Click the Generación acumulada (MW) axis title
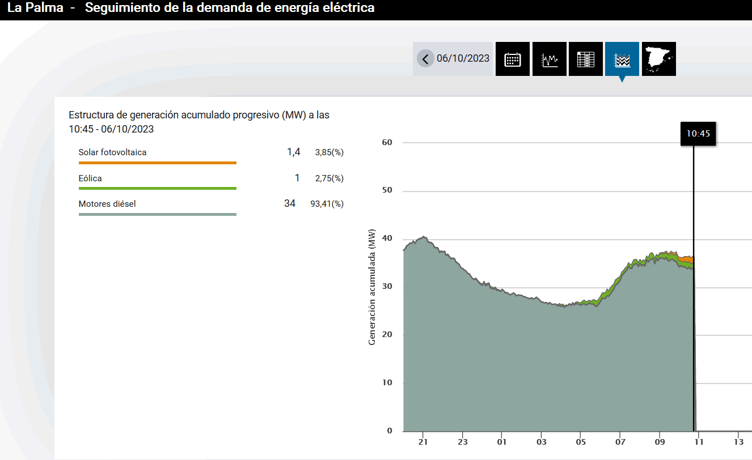This screenshot has width=752, height=460. point(373,287)
